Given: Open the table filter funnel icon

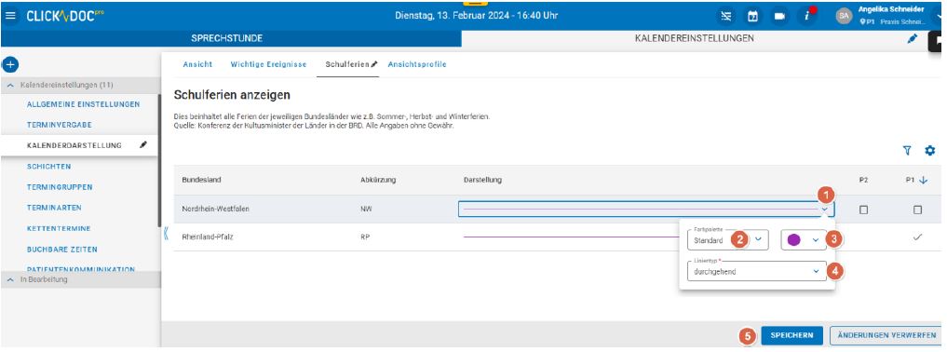Looking at the screenshot, I should pos(907,150).
